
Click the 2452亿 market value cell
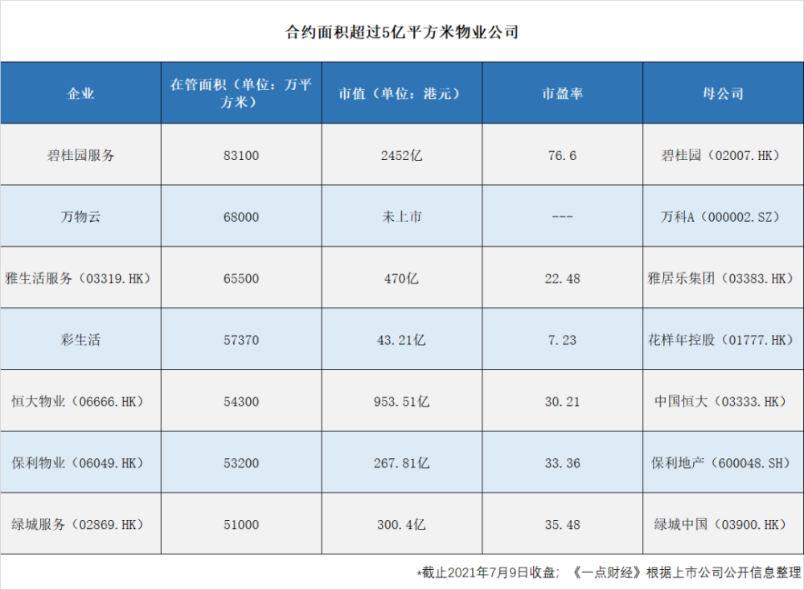pyautogui.click(x=401, y=155)
